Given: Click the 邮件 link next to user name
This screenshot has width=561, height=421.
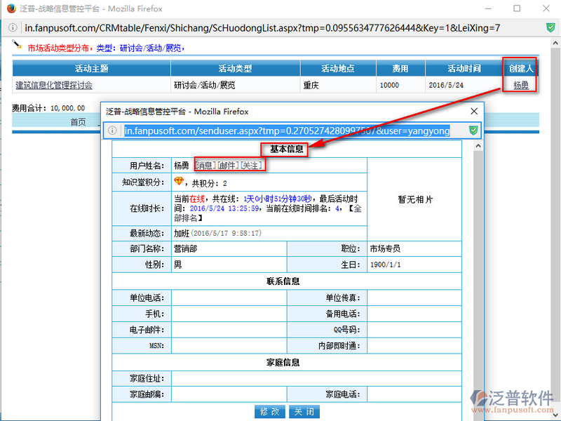Looking at the screenshot, I should click(x=228, y=166).
